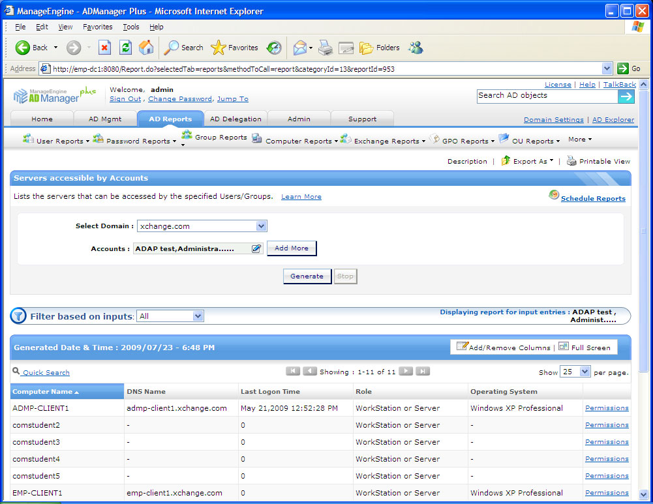The image size is (653, 504).
Task: Click the Domain Settings link
Action: (x=553, y=120)
